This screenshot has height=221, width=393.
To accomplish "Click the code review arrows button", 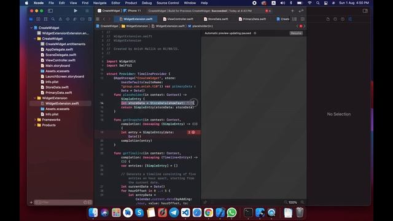I will click(x=301, y=11).
